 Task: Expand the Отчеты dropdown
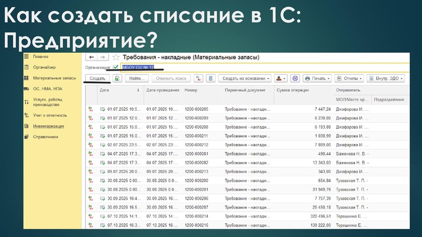point(349,78)
